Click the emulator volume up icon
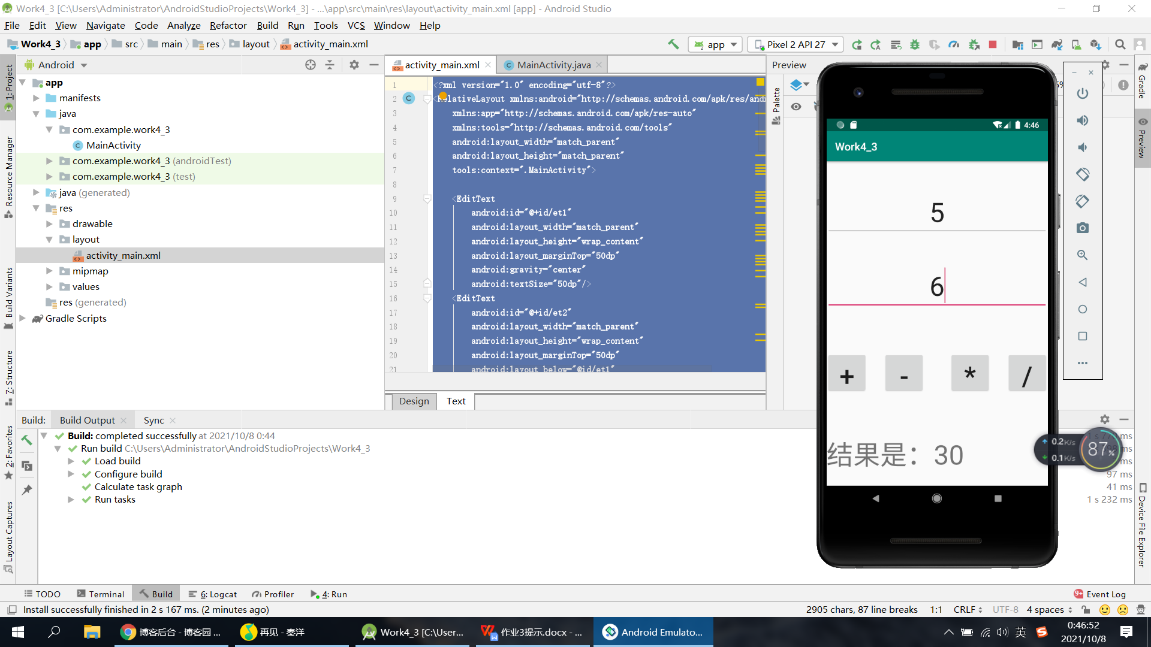 click(1082, 120)
